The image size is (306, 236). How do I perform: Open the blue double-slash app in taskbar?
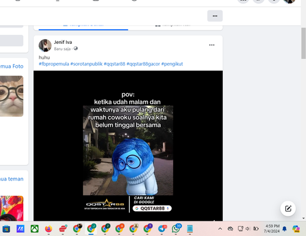(x=20, y=229)
